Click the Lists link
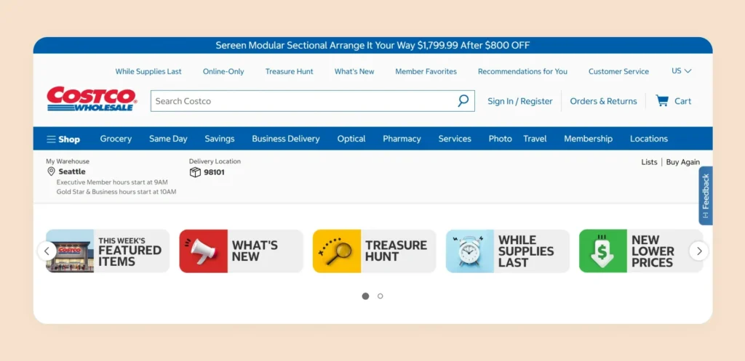This screenshot has width=745, height=361. tap(649, 162)
